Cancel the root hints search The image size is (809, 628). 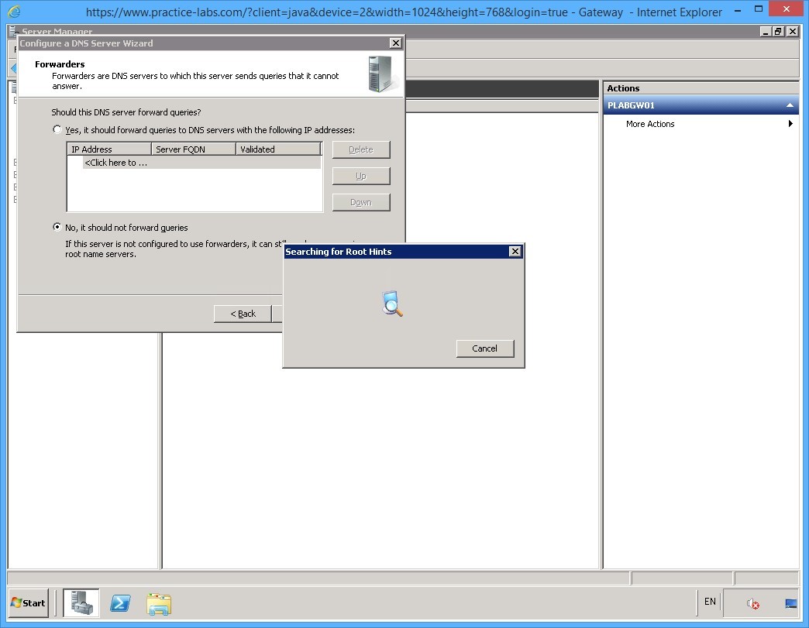click(484, 348)
